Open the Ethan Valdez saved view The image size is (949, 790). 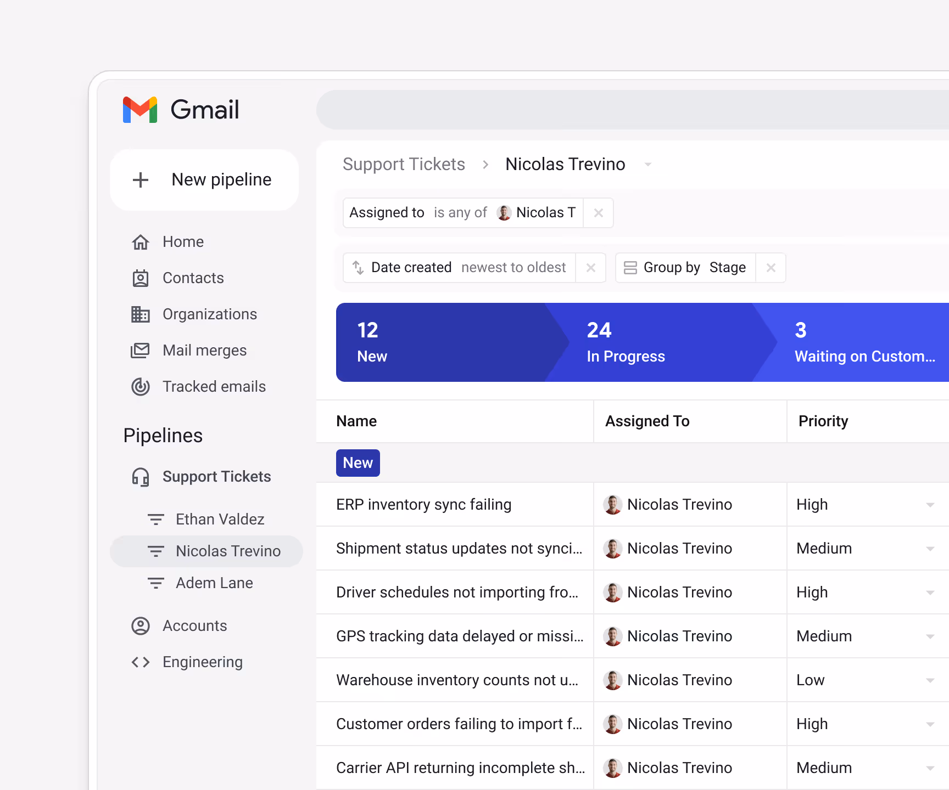click(206, 520)
